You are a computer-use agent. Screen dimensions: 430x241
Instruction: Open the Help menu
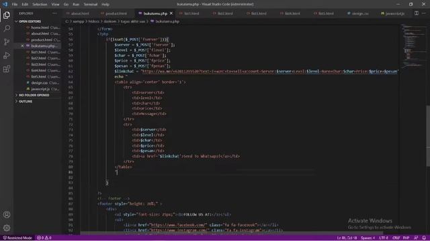tap(105, 5)
